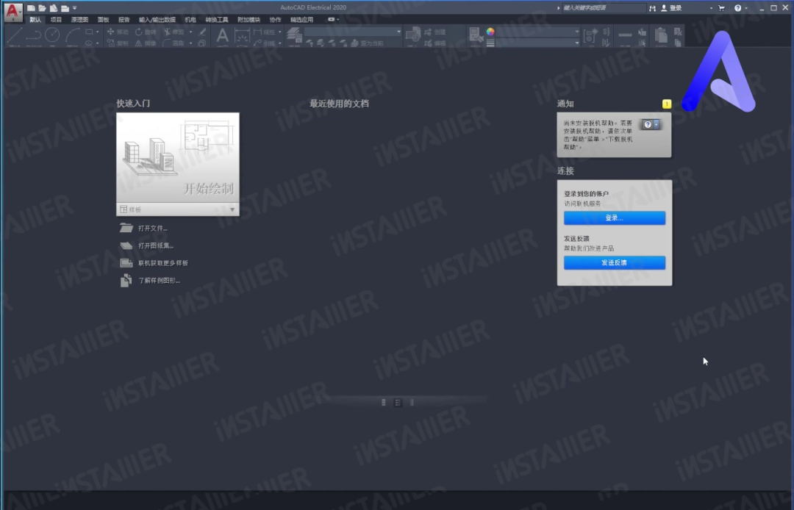
Task: Select the Text (A) tool
Action: pos(222,36)
